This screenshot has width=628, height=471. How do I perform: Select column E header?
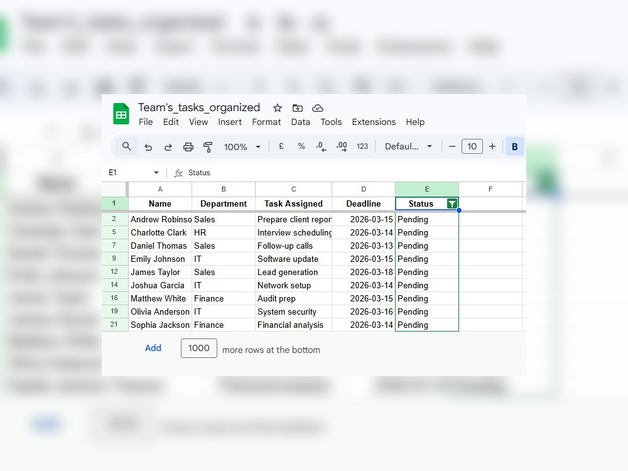click(427, 189)
